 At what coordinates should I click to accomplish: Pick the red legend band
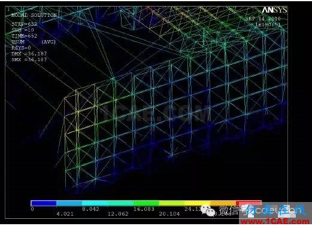pos(249,203)
